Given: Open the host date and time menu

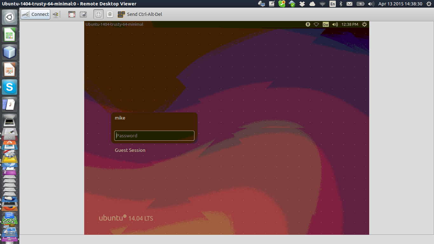Looking at the screenshot, I should pos(400,4).
